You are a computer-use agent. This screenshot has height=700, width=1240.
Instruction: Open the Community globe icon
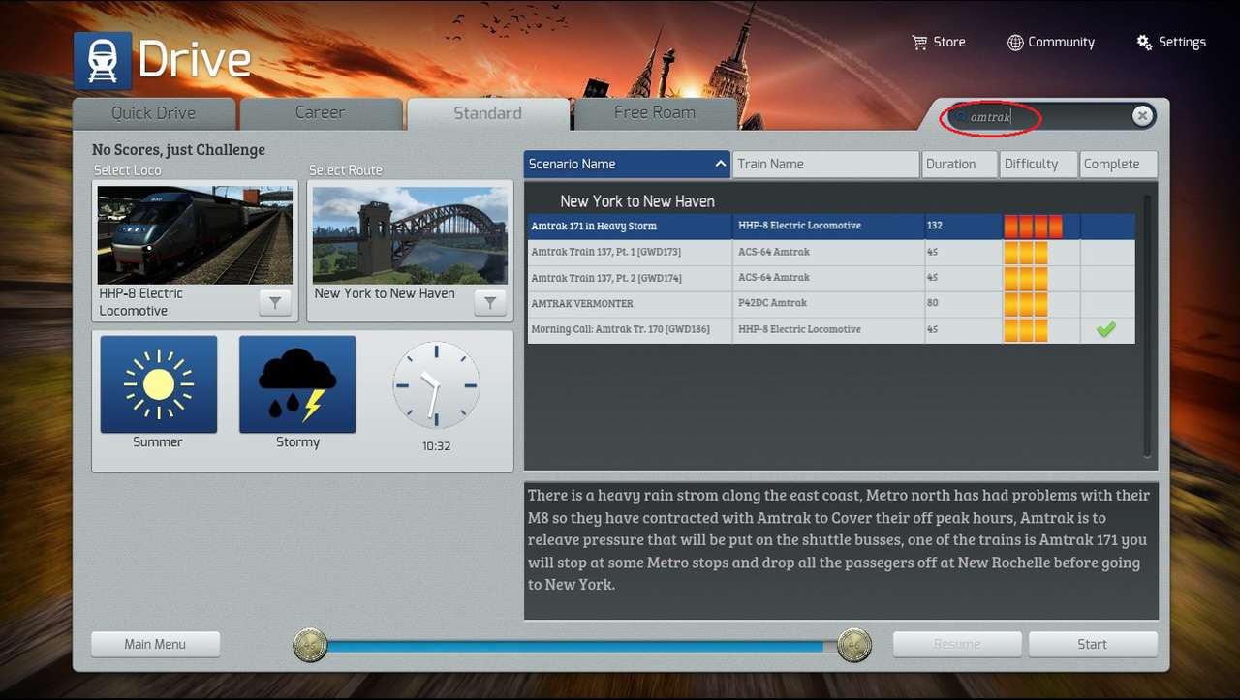tap(1015, 43)
